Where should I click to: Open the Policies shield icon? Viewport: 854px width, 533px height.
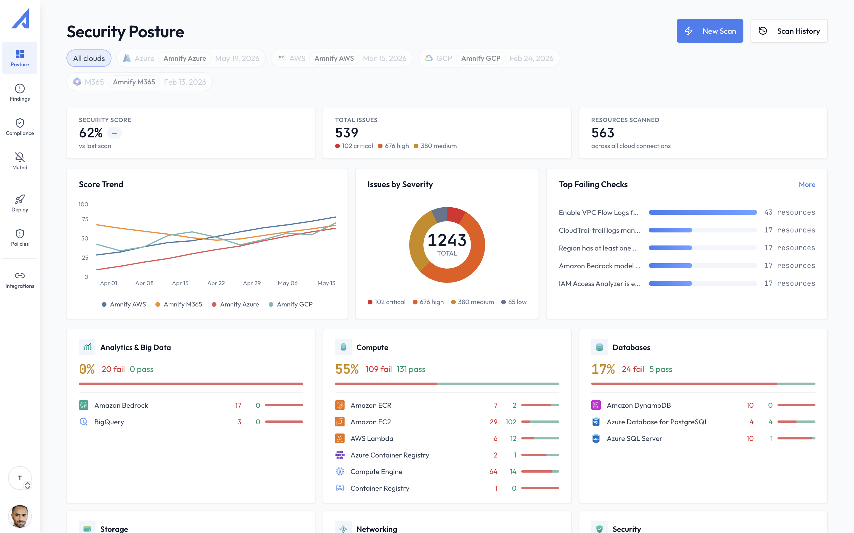[x=20, y=234]
